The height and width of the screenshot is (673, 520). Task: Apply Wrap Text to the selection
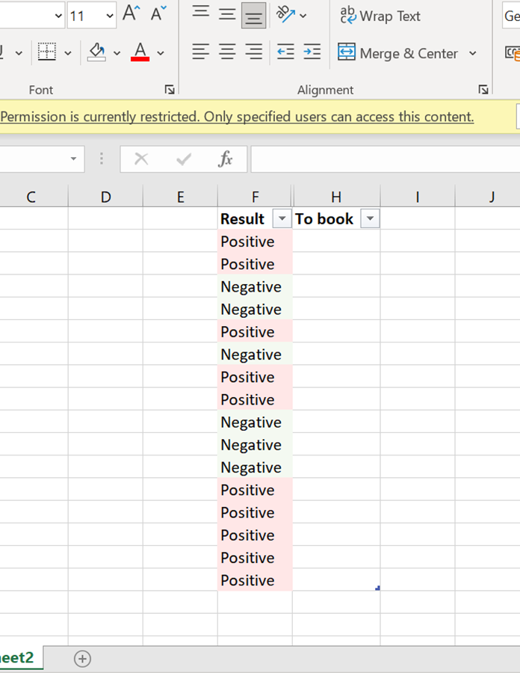tap(380, 16)
